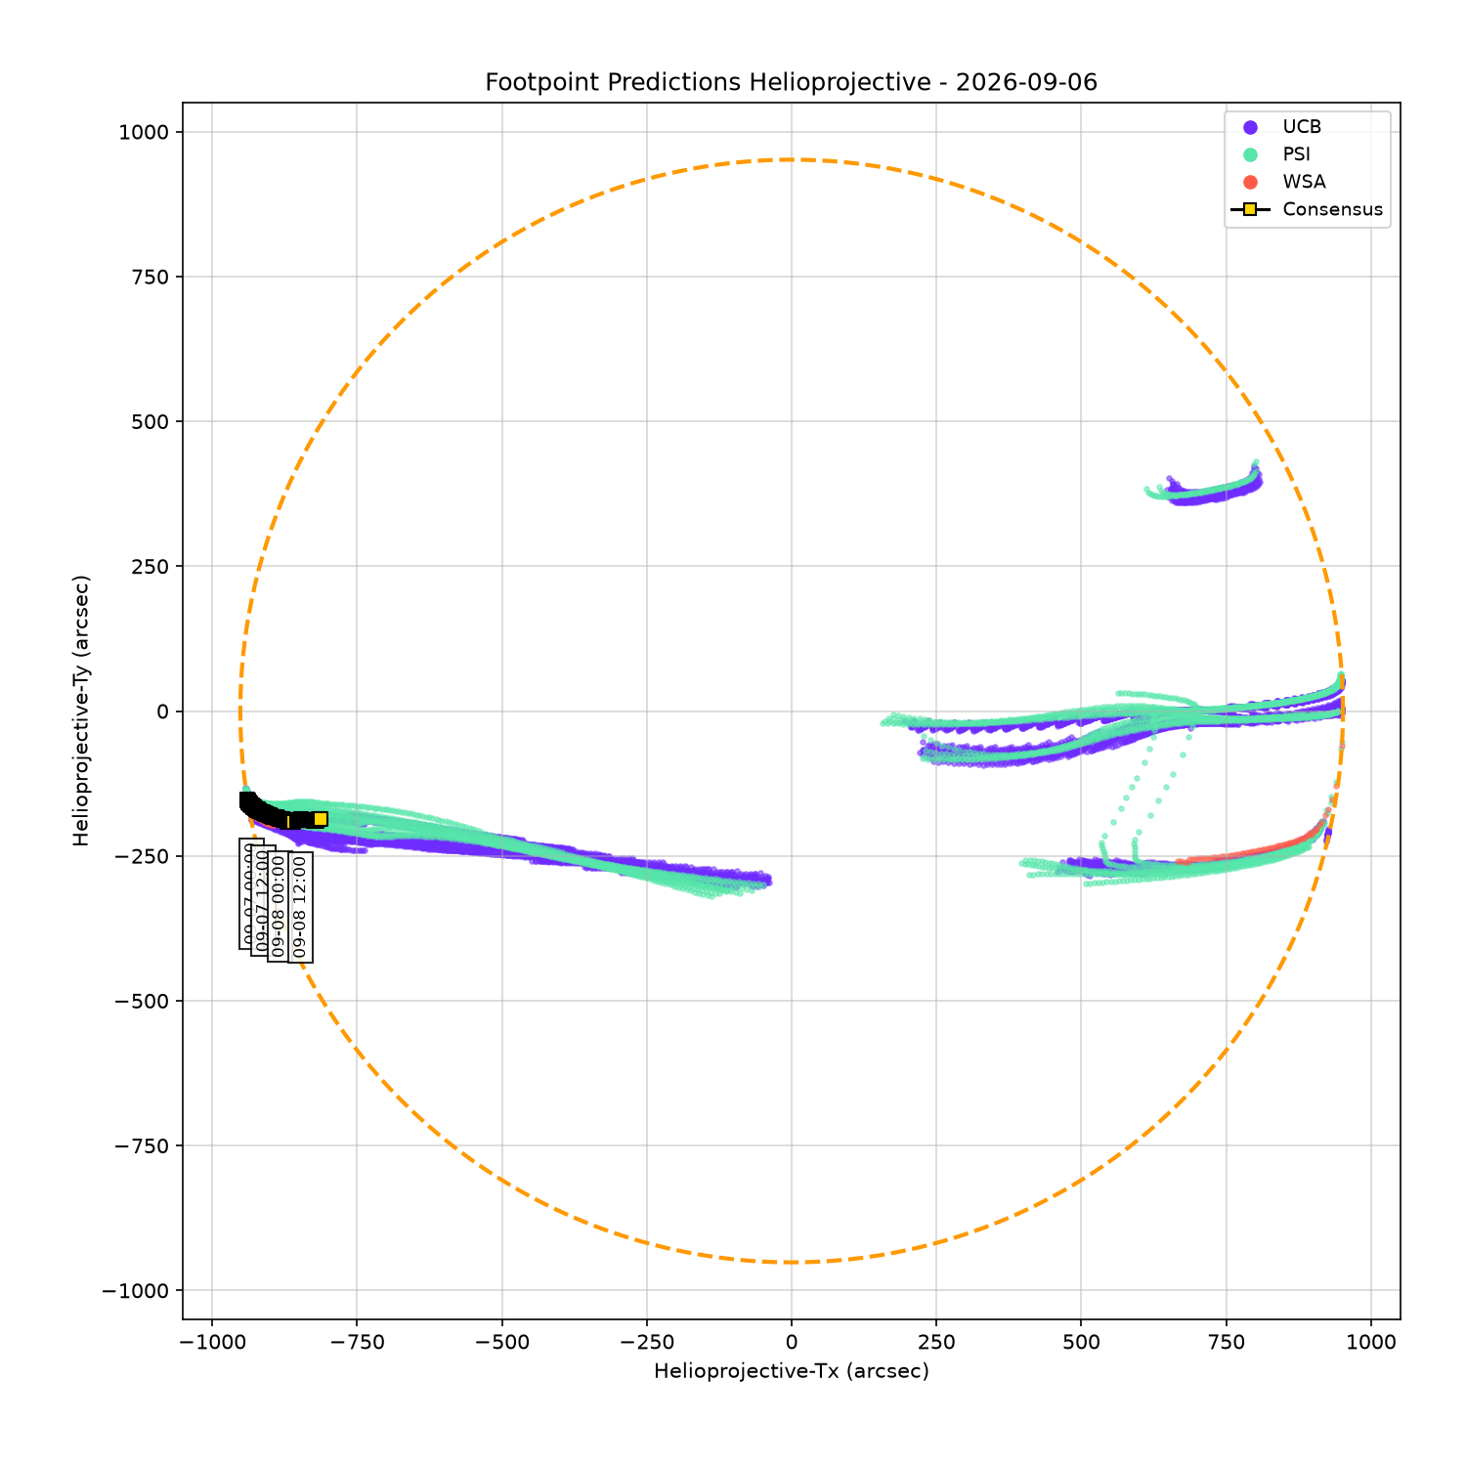Click the x-axis tick label '−750'
This screenshot has height=1466, width=1466.
pyautogui.click(x=356, y=1340)
